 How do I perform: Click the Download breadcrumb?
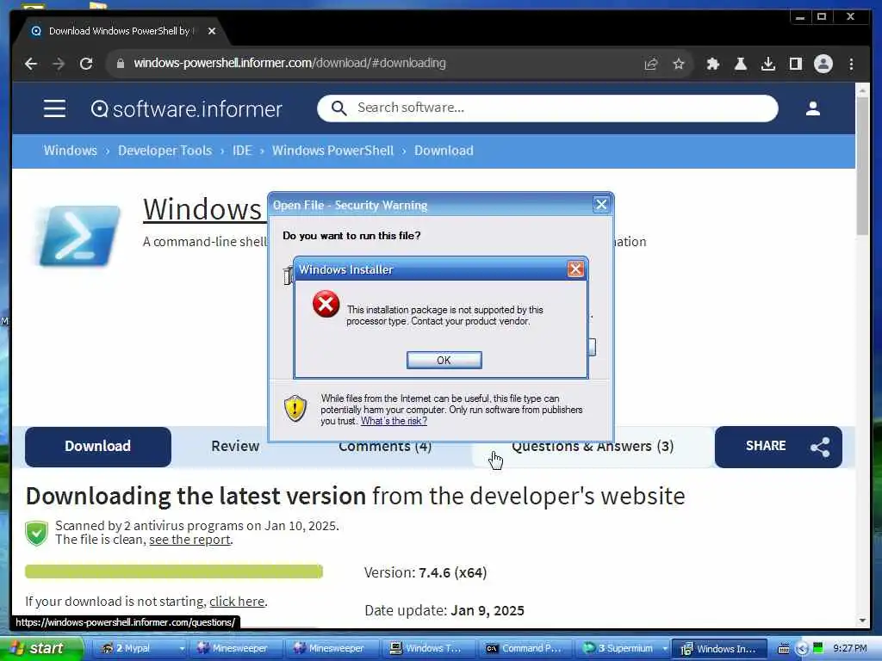(444, 151)
